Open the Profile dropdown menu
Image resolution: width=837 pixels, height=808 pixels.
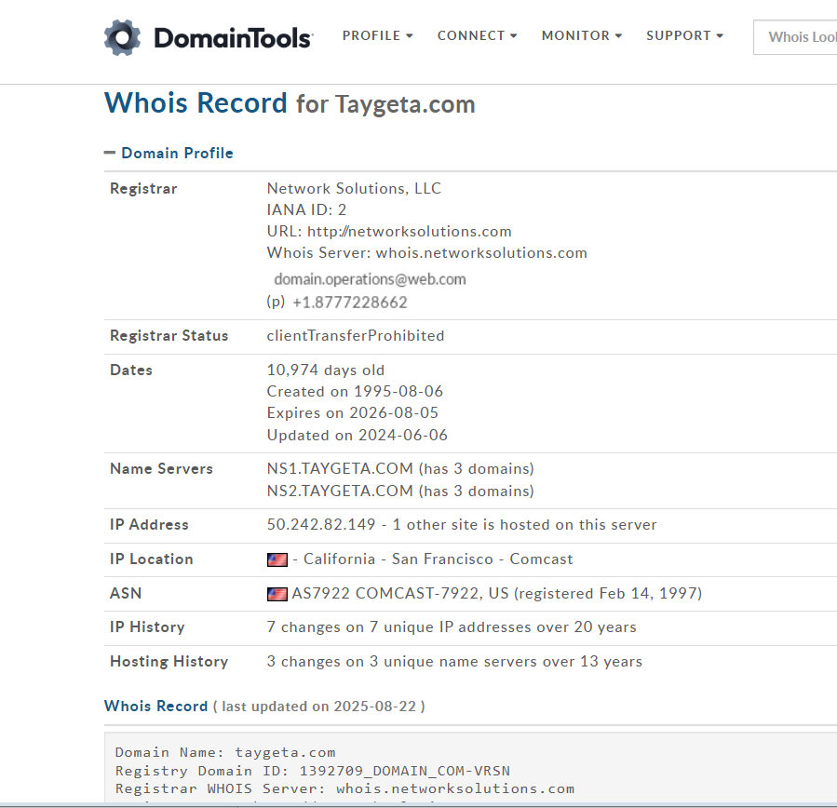point(377,35)
